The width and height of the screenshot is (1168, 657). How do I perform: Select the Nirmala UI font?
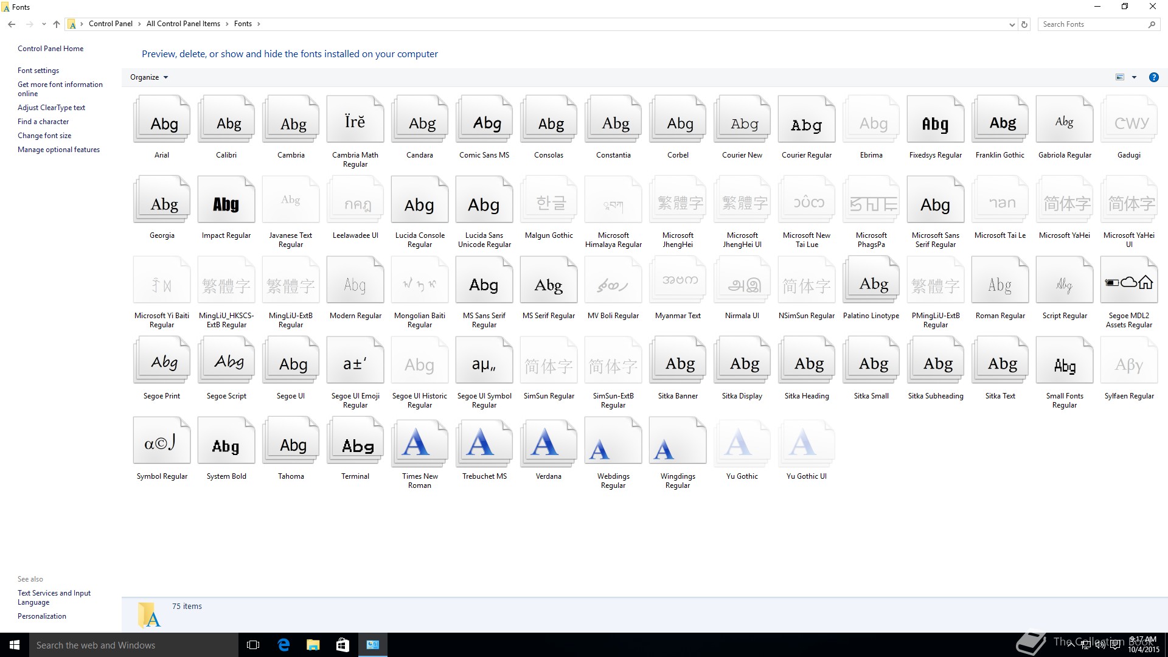[x=742, y=280]
